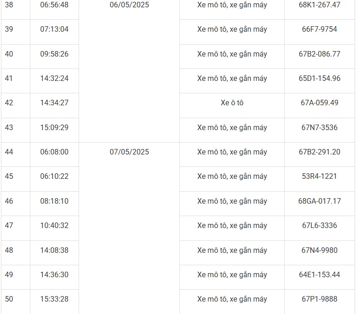Select plate 68GA-017.17
The image size is (356, 314).
pyautogui.click(x=319, y=201)
